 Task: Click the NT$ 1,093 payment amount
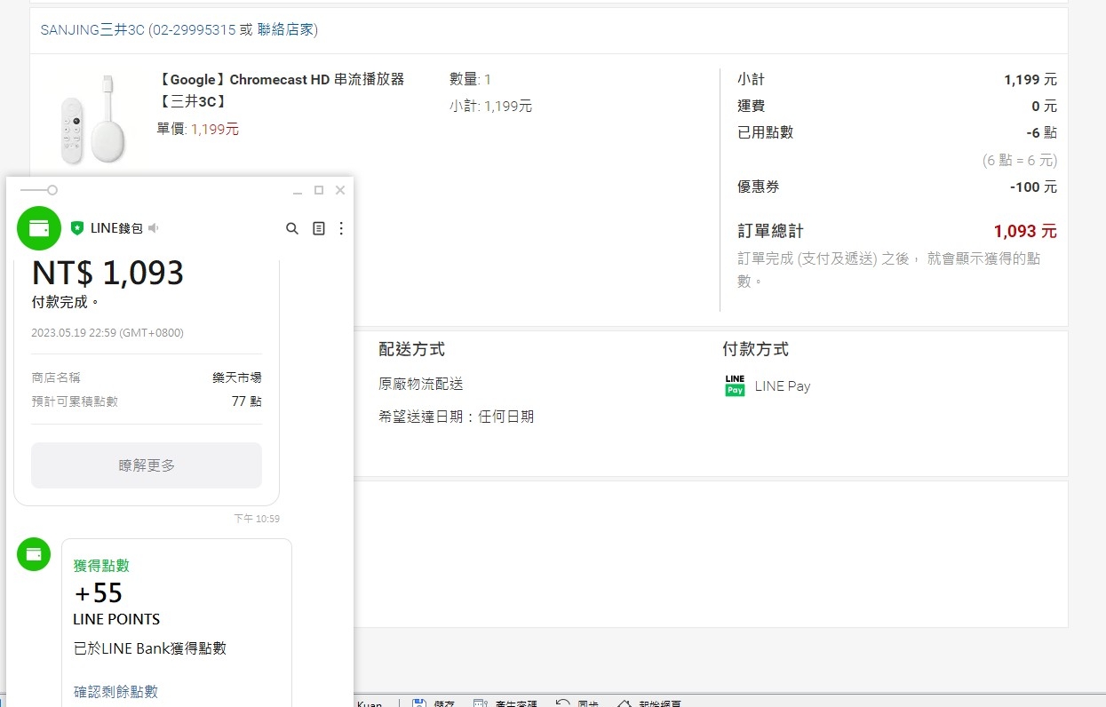point(107,273)
